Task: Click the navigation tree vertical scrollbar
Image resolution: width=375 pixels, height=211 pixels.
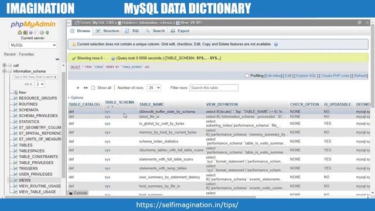Action: 63,124
